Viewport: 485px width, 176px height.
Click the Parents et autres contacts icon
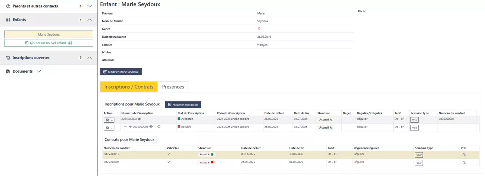pyautogui.click(x=8, y=6)
